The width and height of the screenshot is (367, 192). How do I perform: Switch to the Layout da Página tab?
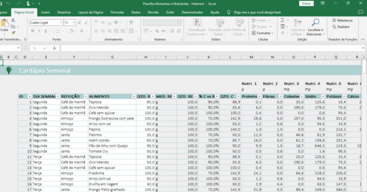pyautogui.click(x=91, y=12)
